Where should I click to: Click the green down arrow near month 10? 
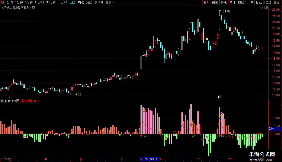193,136
